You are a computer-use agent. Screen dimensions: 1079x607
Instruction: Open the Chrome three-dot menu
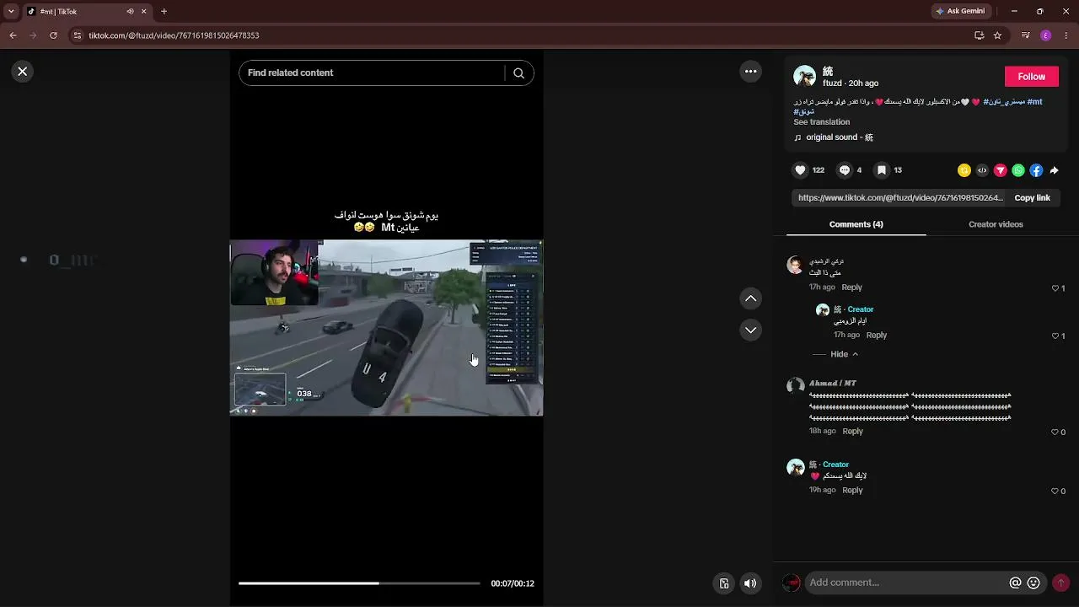click(x=1066, y=35)
